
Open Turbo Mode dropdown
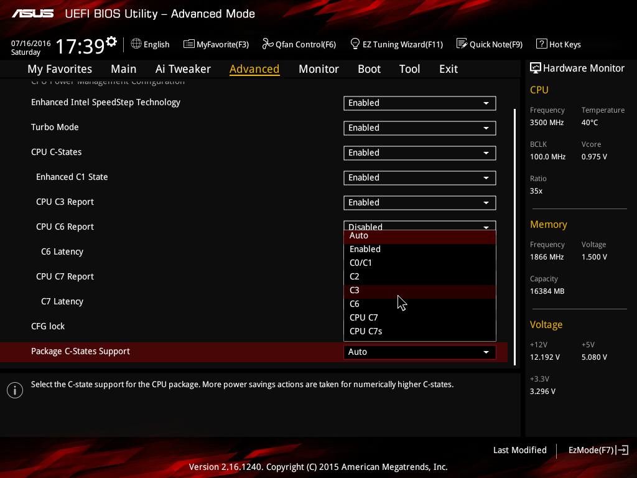(420, 128)
